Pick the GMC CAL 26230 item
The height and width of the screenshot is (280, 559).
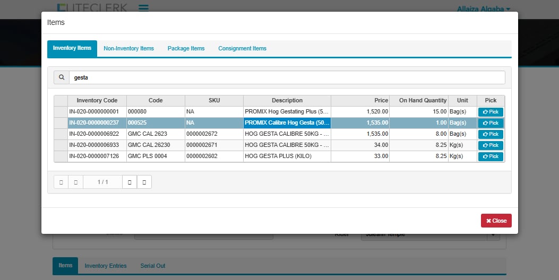pyautogui.click(x=491, y=145)
